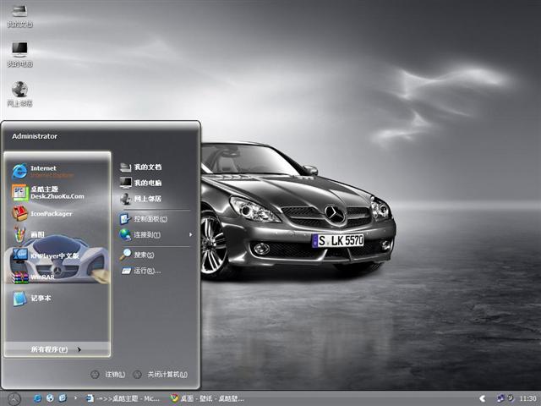Click the Start button on the taskbar

tap(14, 398)
